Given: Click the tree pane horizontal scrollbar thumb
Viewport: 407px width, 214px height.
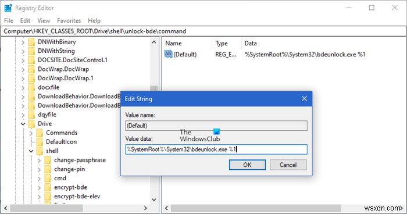Looking at the screenshot, I should pos(47,208).
